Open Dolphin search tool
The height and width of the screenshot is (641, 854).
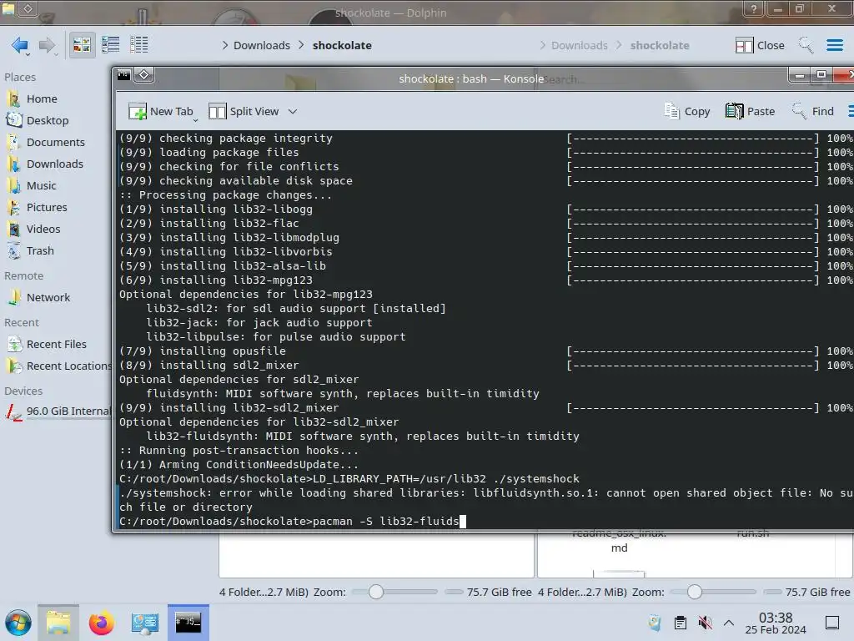click(806, 45)
